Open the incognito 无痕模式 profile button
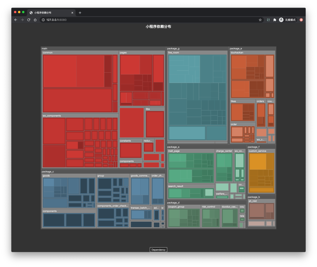The image size is (317, 267). tap(288, 20)
